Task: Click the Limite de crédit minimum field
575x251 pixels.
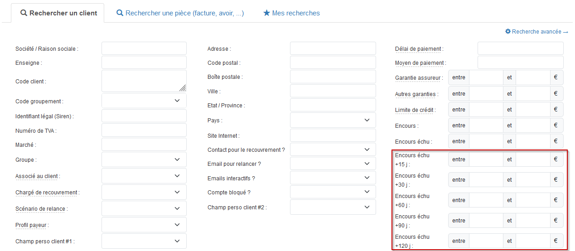Action: (x=486, y=109)
